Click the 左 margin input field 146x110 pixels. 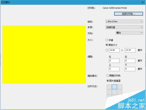click(x=114, y=61)
